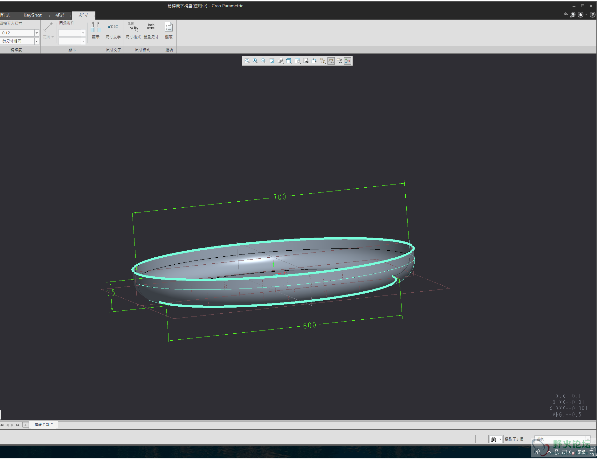
Task: Click the 尺寸文字 dimension text icon
Action: point(113,27)
